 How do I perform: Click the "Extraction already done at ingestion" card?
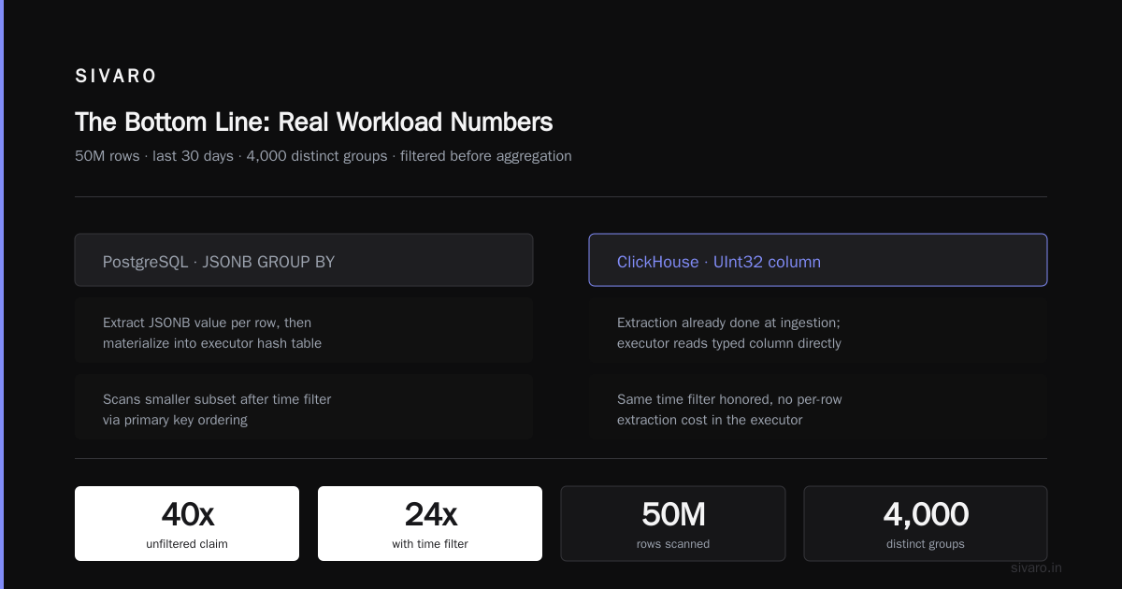point(818,331)
